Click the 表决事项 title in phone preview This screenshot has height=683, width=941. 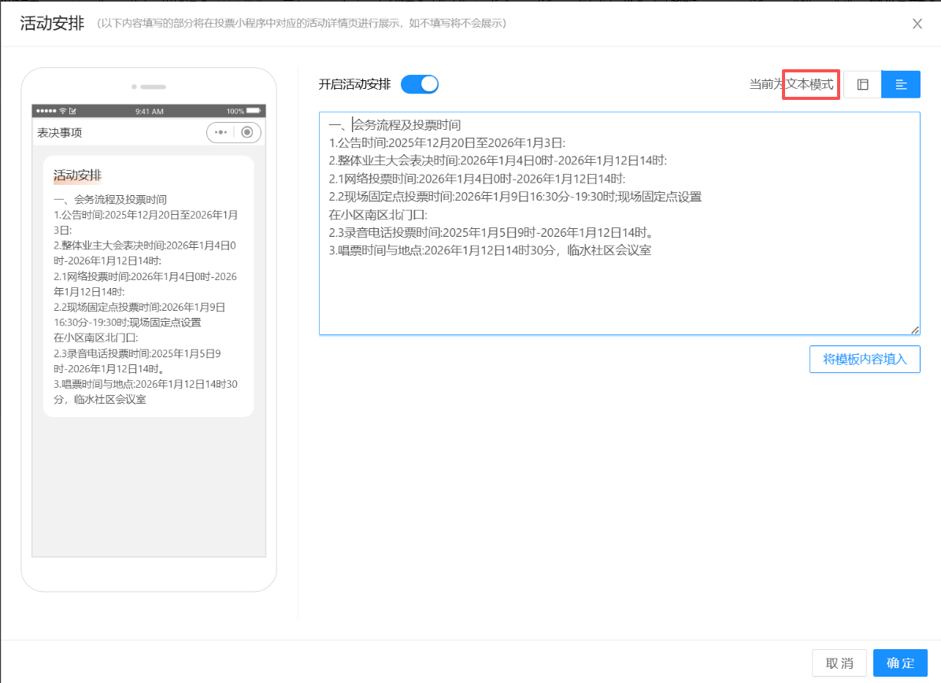pyautogui.click(x=59, y=132)
